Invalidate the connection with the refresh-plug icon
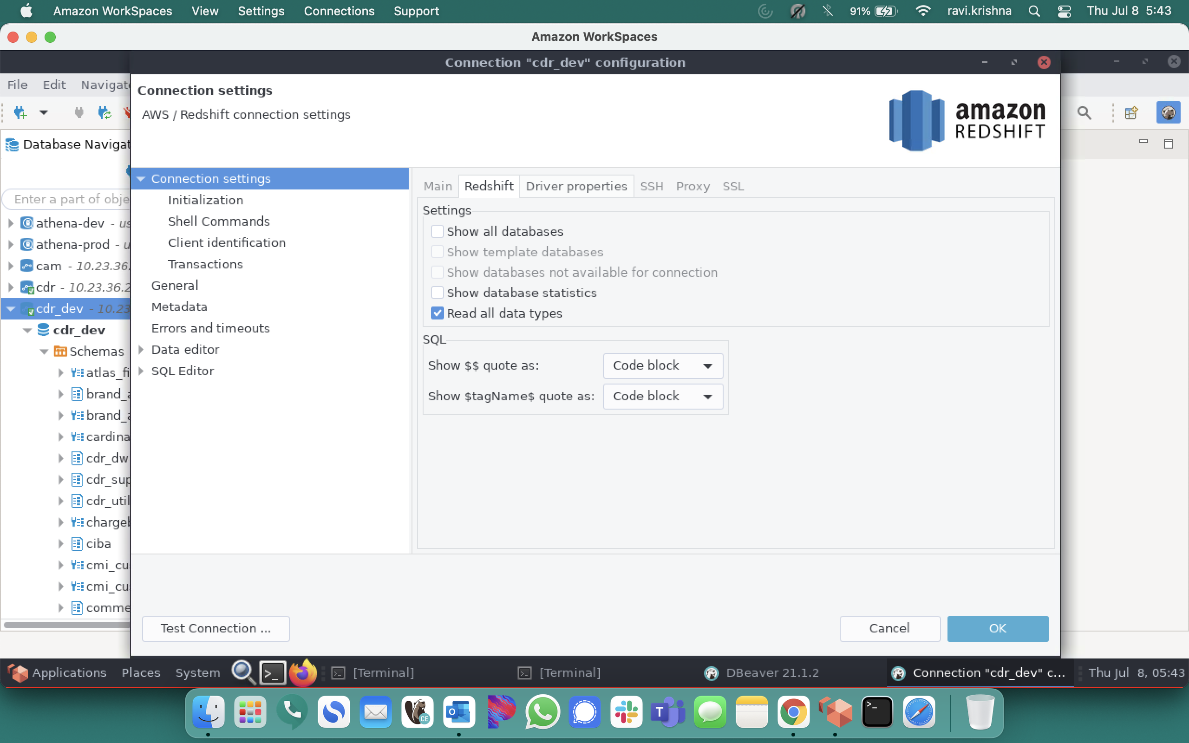Viewport: 1189px width, 743px height. pyautogui.click(x=105, y=112)
